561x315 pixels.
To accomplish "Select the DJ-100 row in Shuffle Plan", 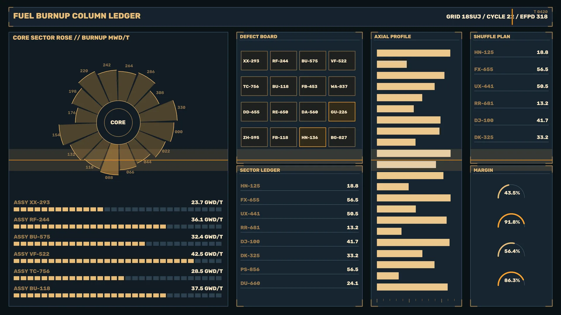I will tap(511, 120).
